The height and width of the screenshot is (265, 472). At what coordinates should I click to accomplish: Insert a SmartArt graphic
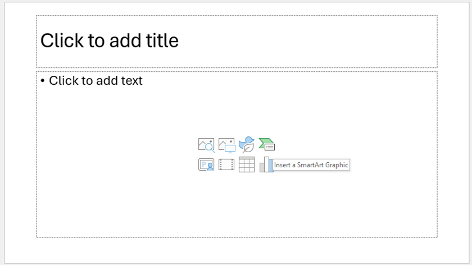[x=267, y=145]
